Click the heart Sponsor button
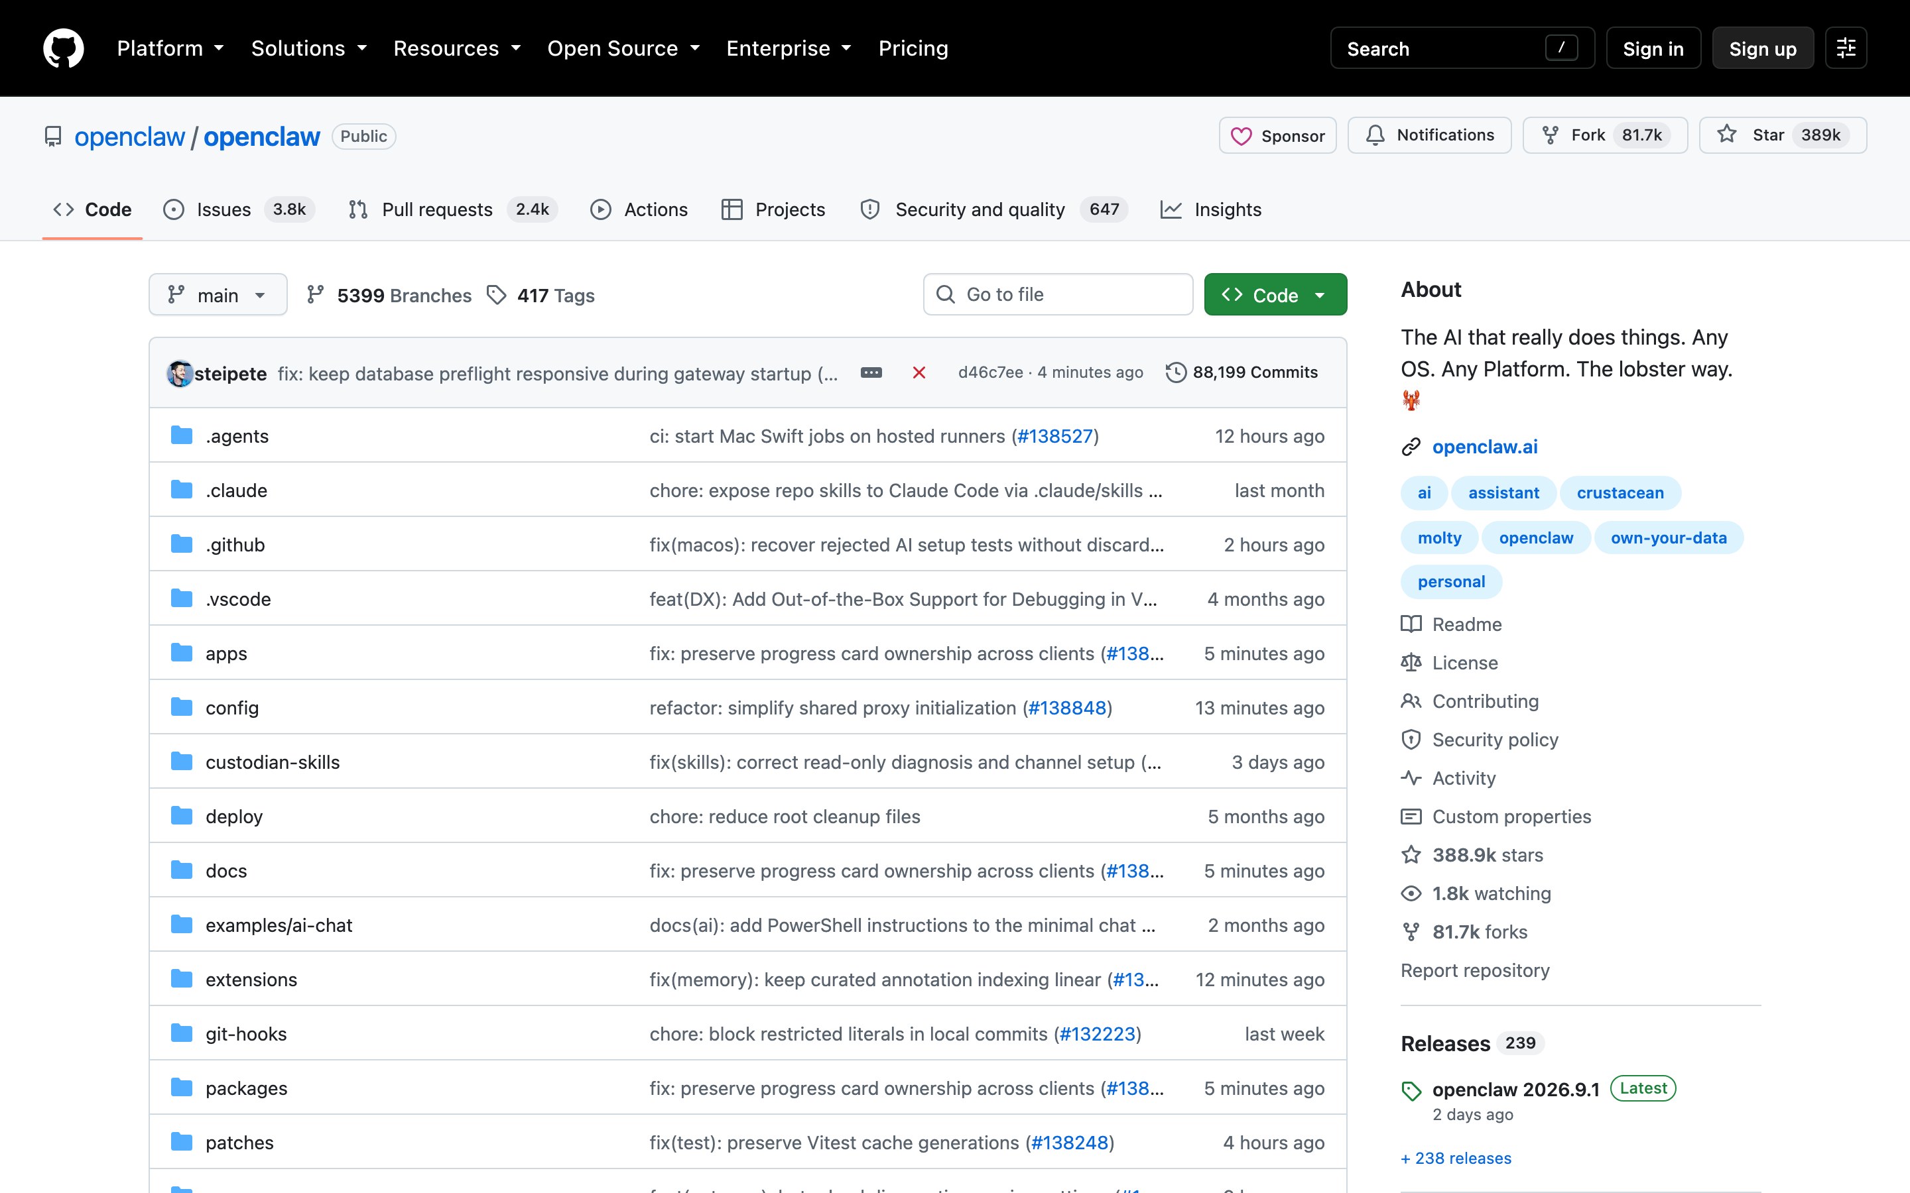Image resolution: width=1910 pixels, height=1193 pixels. (x=1277, y=136)
